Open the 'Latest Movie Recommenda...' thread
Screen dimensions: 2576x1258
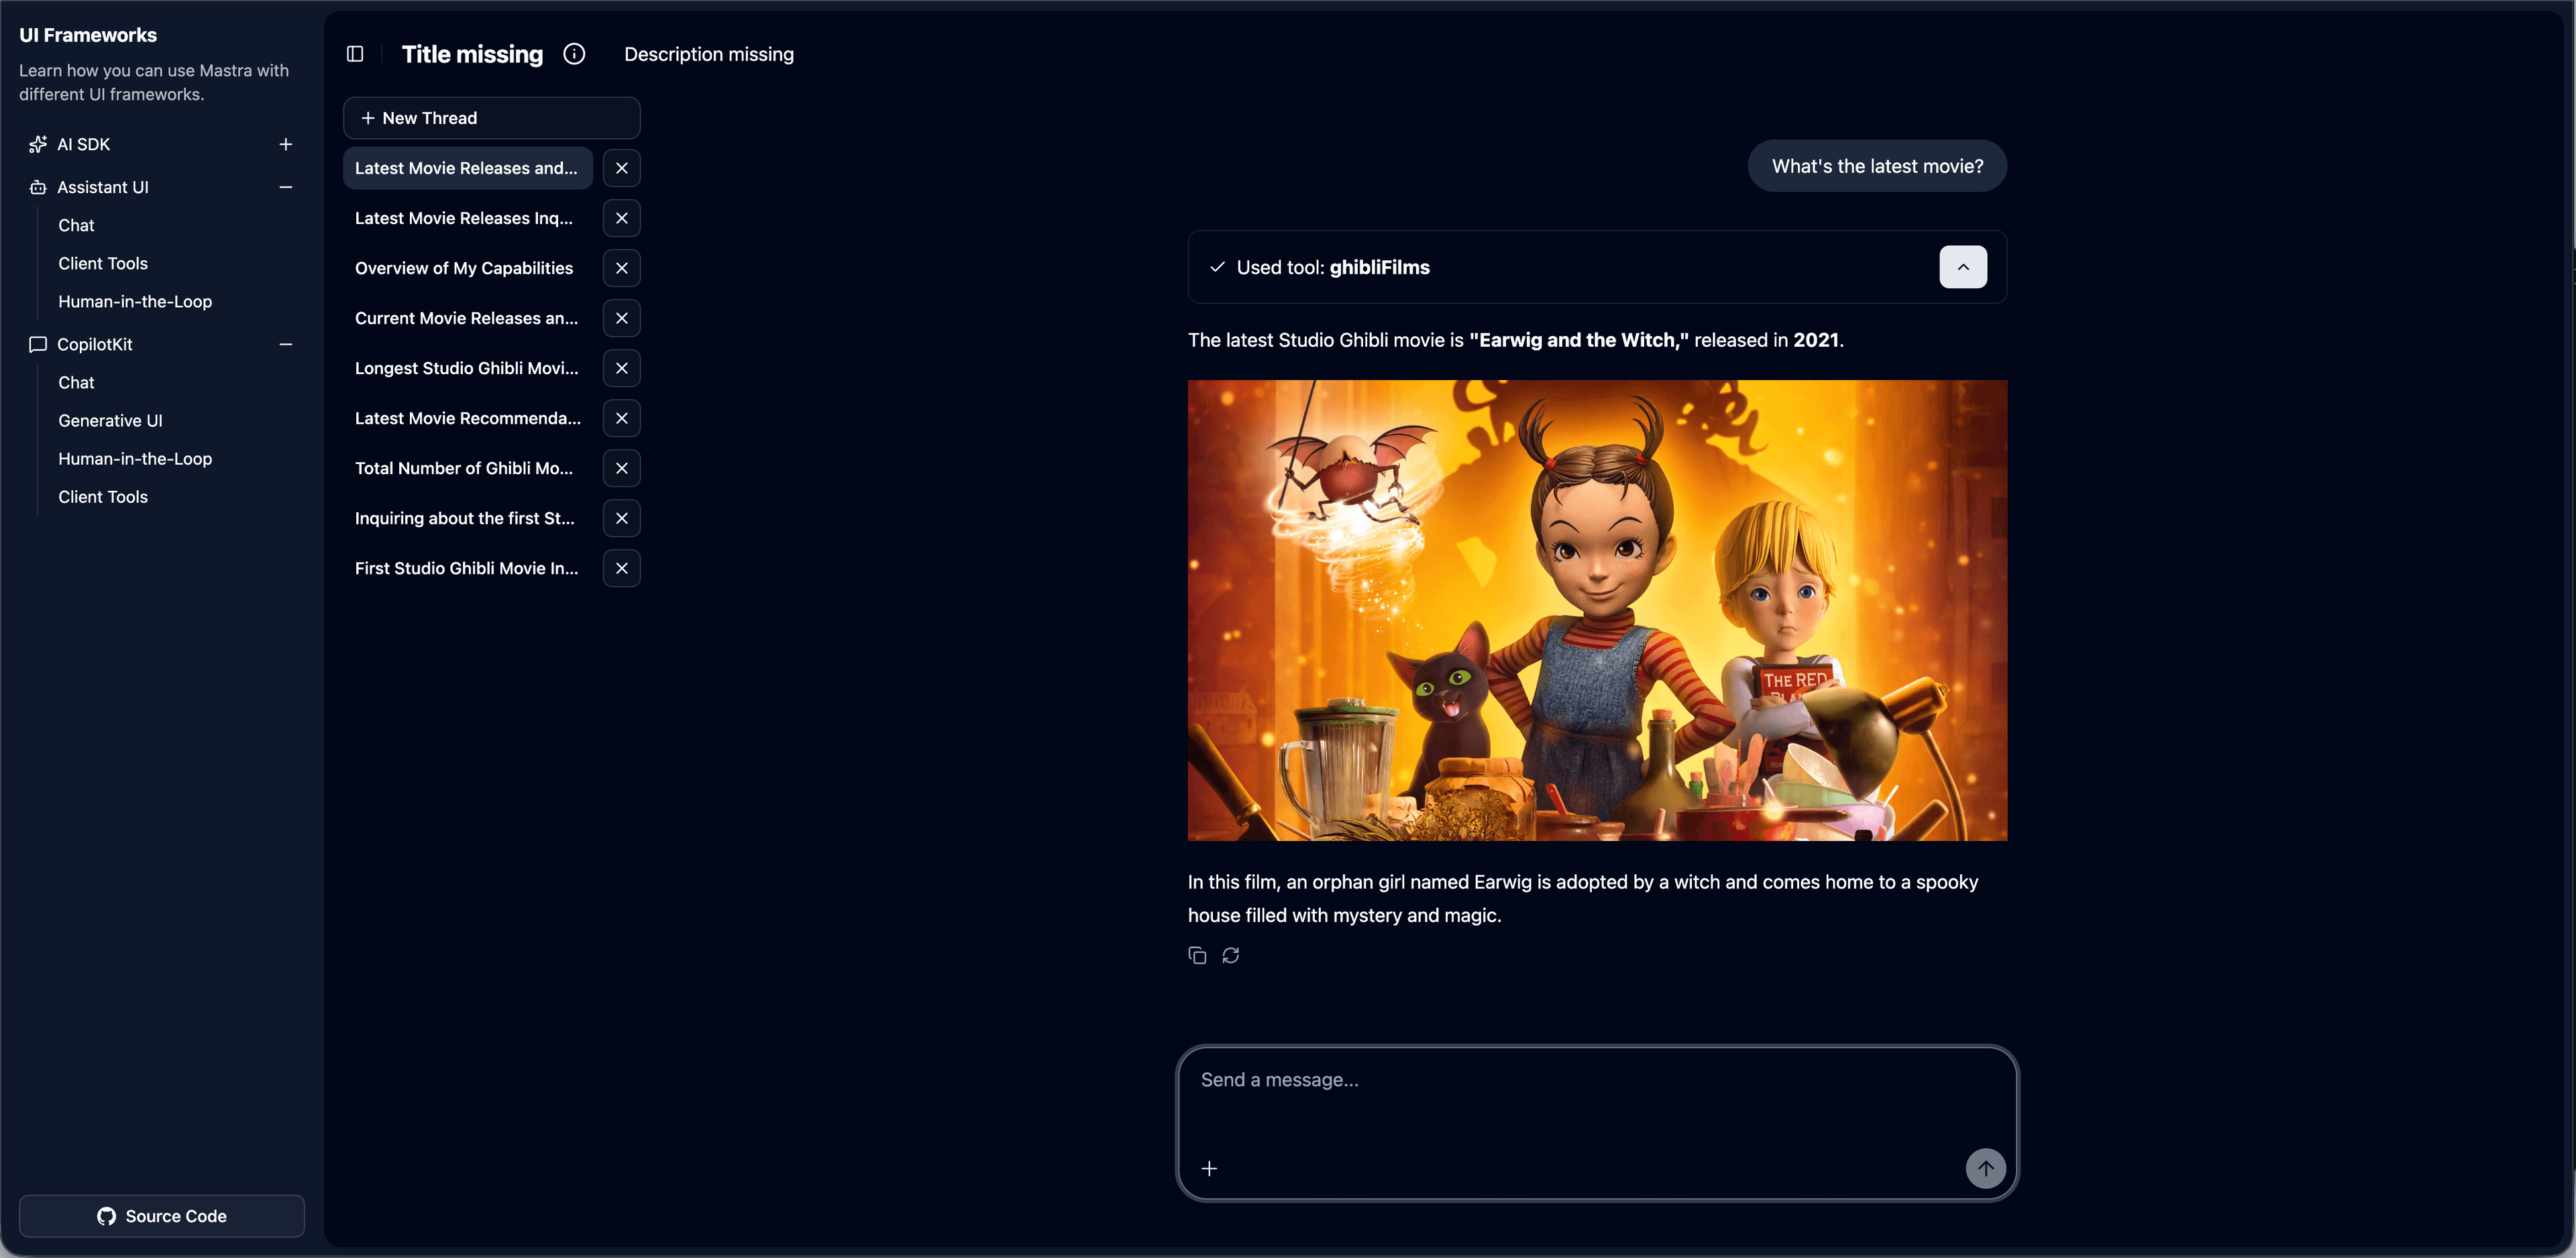pyautogui.click(x=468, y=418)
